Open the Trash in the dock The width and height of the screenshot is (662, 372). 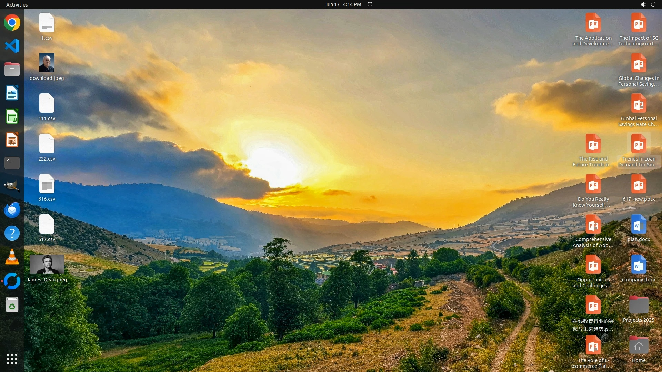coord(12,305)
